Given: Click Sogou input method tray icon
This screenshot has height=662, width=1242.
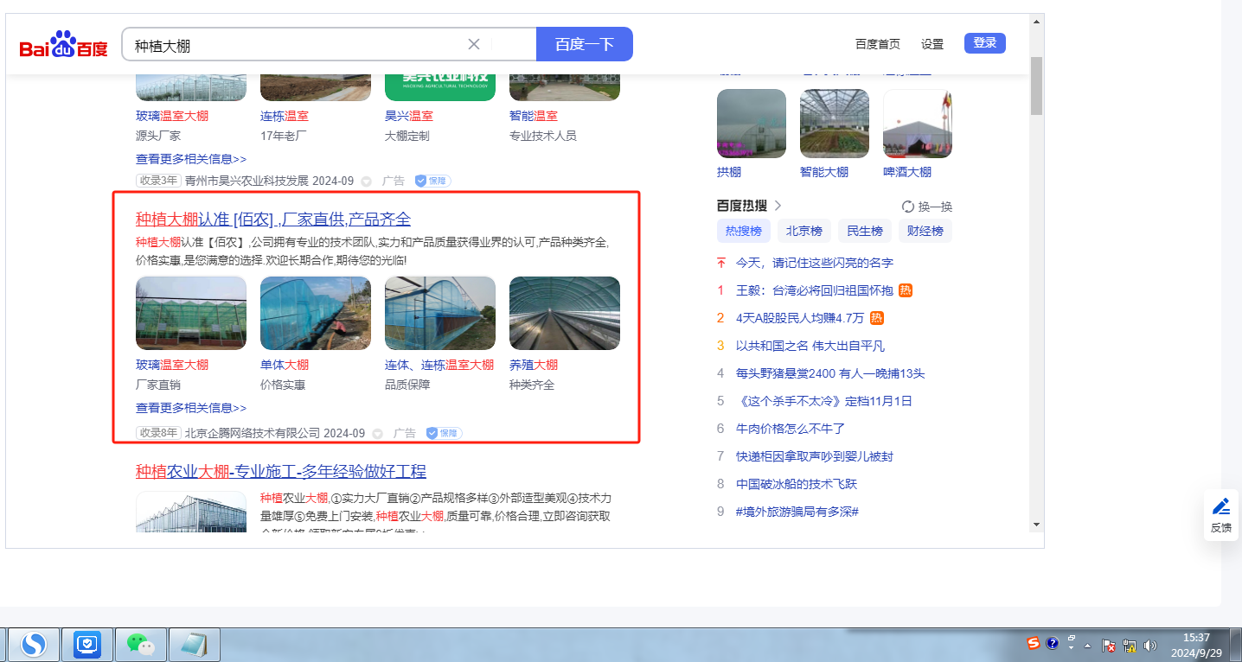Looking at the screenshot, I should 1033,643.
